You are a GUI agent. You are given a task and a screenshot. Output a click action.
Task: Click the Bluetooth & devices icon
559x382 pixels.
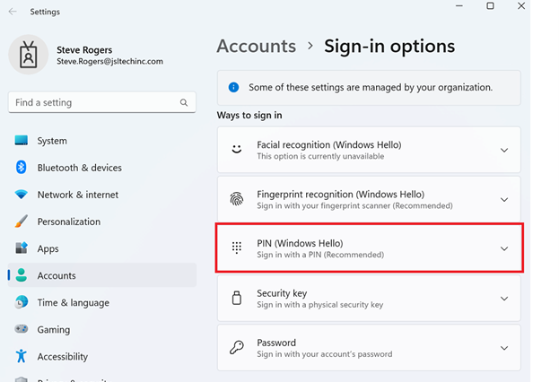(22, 168)
